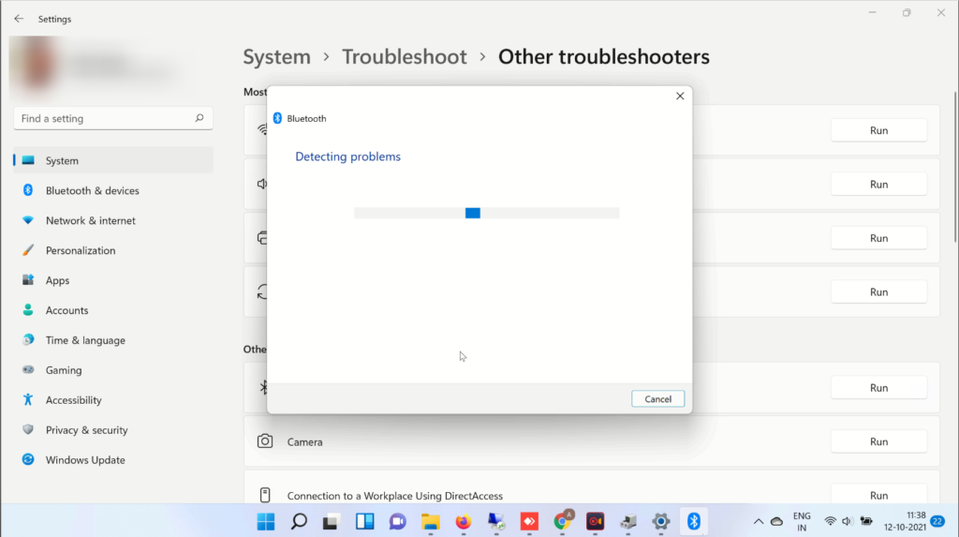Click System in the breadcrumb
Viewport: 959px width, 537px height.
[276, 56]
